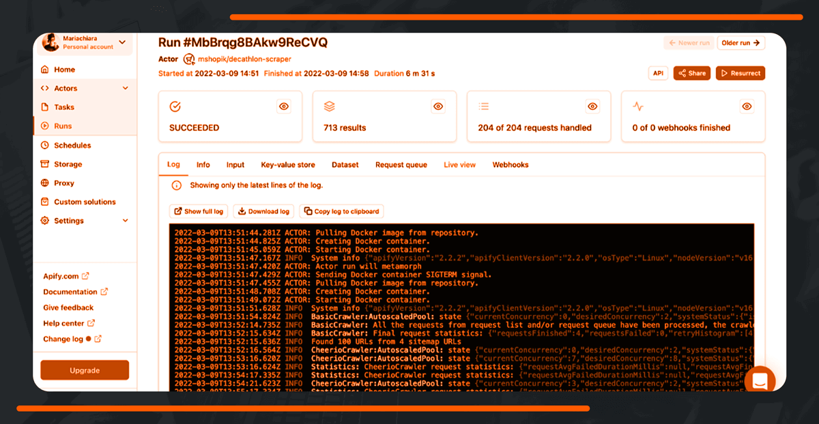
Task: Select the Runs sidebar label
Action: 63,126
